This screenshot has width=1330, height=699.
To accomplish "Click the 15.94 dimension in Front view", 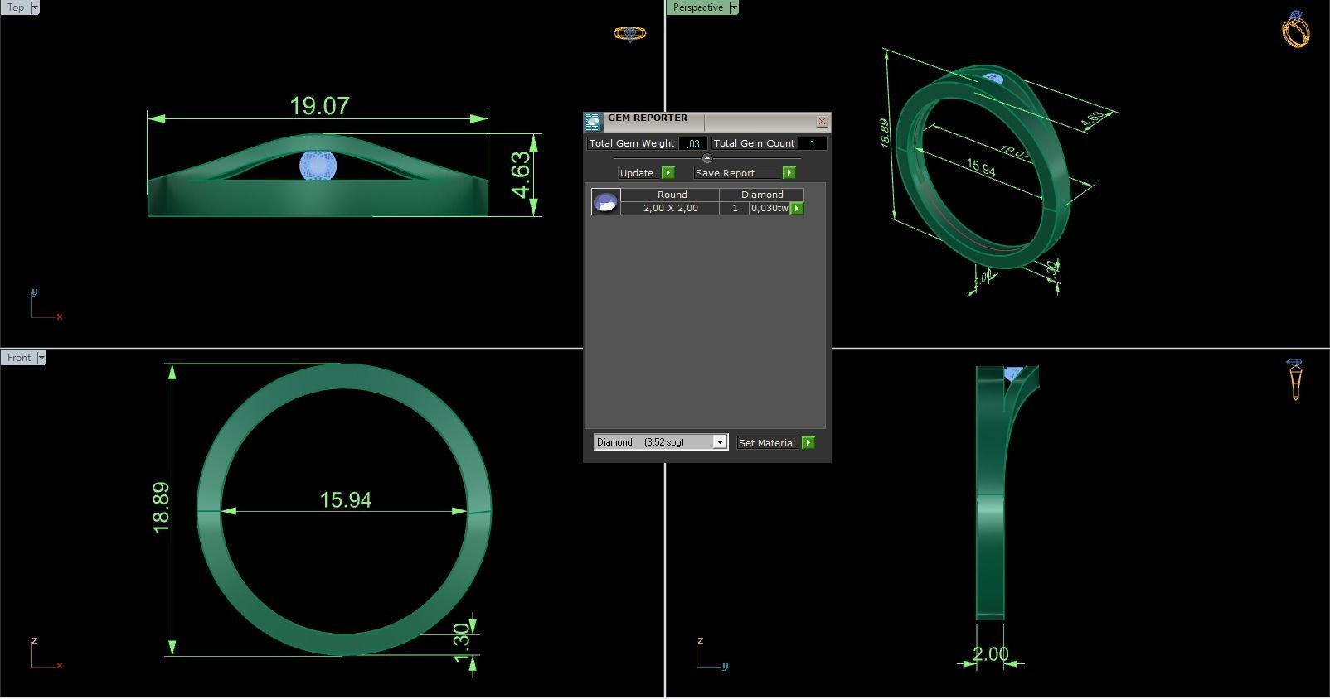I will pyautogui.click(x=346, y=500).
